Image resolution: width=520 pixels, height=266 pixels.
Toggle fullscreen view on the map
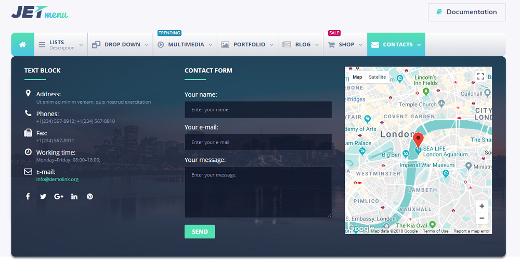(480, 77)
